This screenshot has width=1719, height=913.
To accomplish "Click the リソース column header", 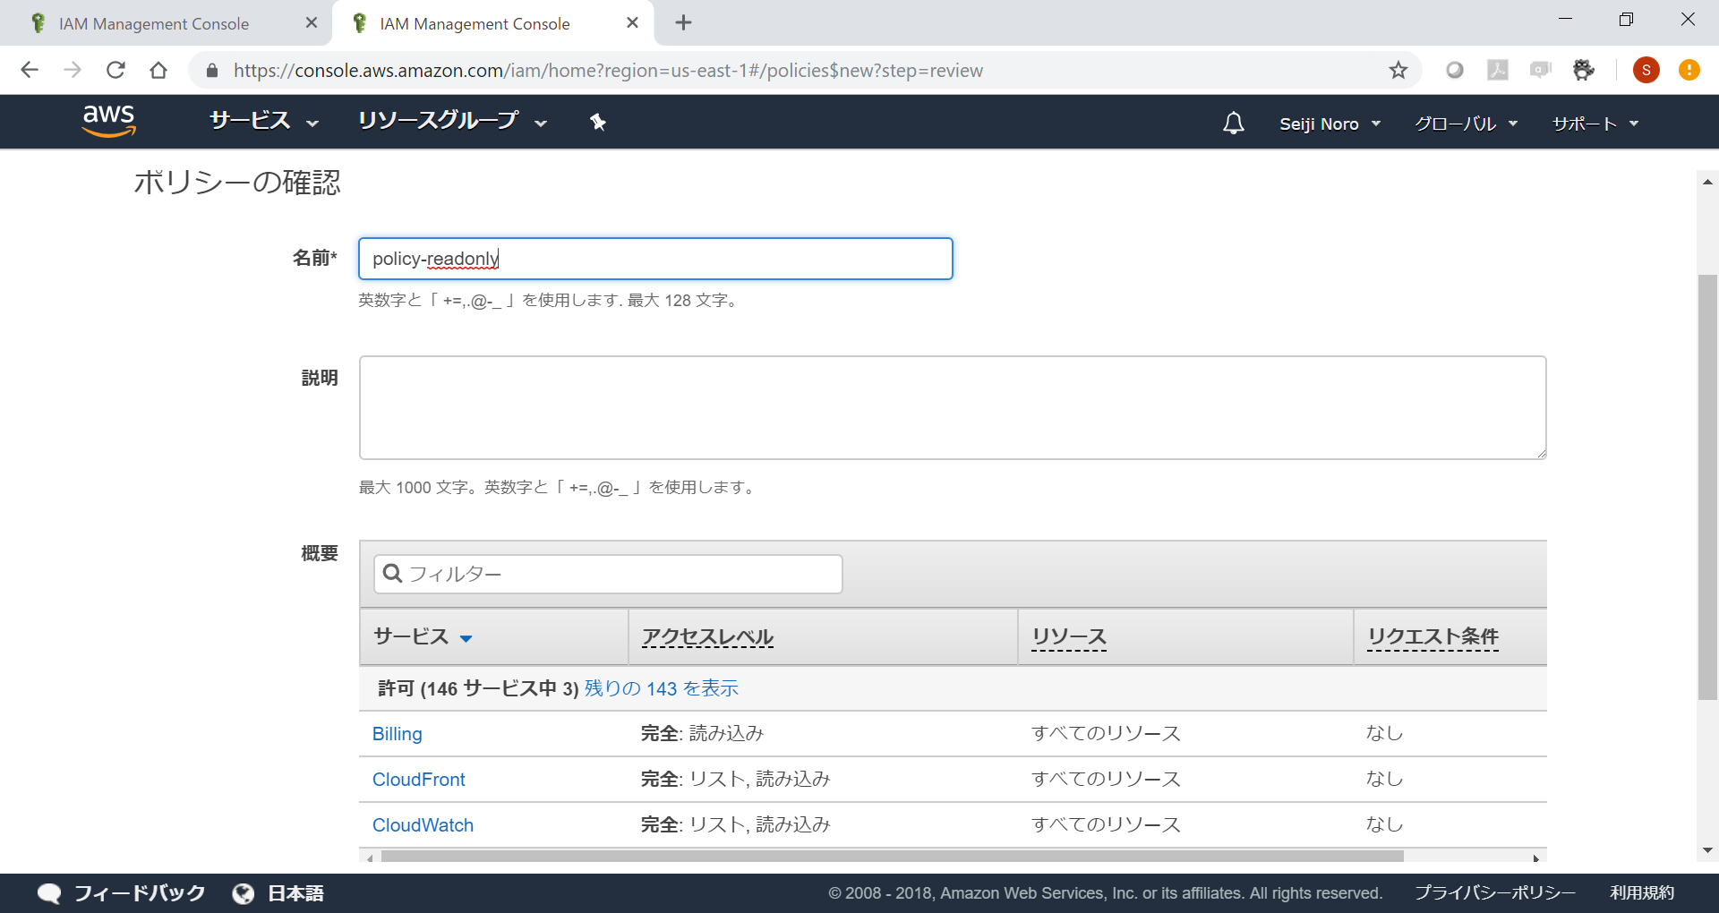I will pos(1069,636).
